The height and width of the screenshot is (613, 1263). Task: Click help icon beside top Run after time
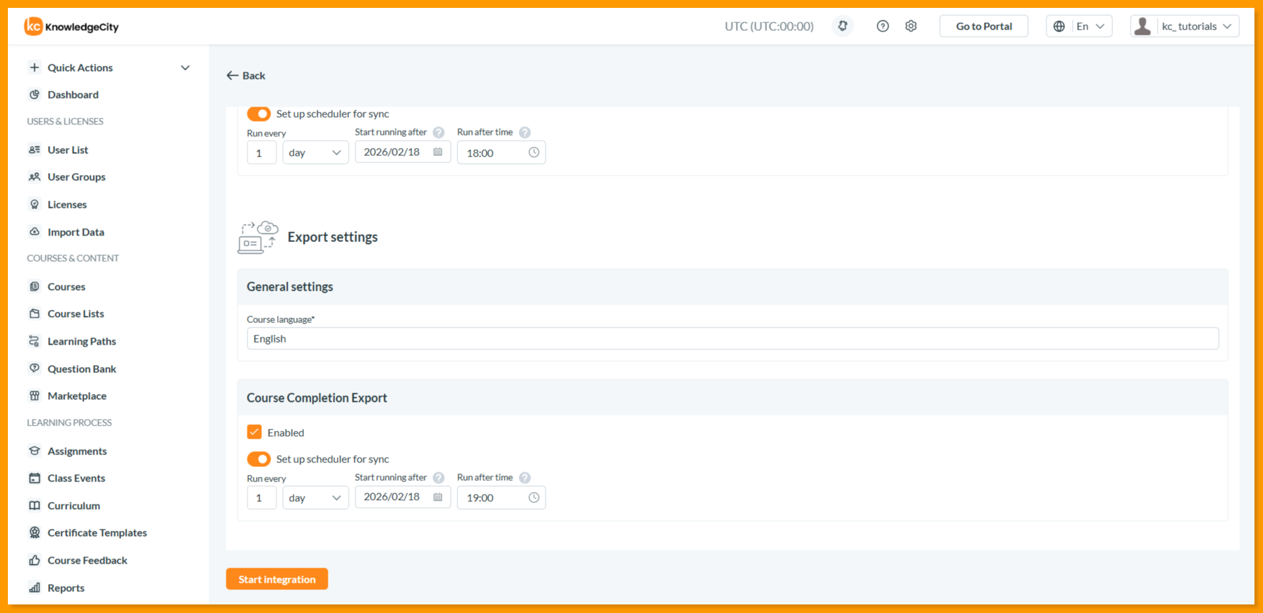click(x=525, y=132)
